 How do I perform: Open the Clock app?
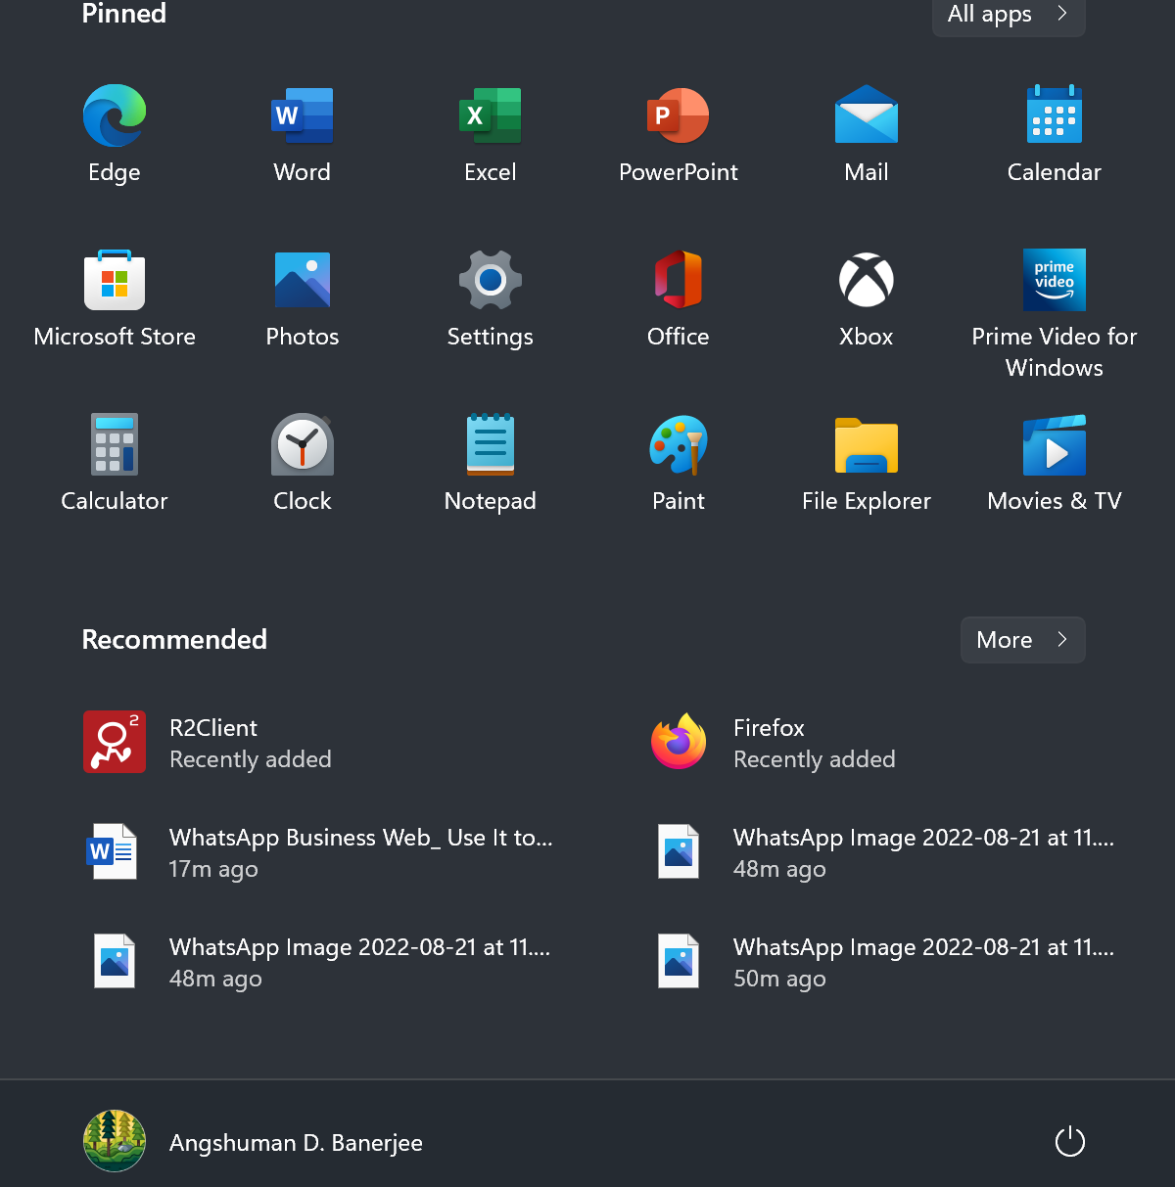[303, 444]
